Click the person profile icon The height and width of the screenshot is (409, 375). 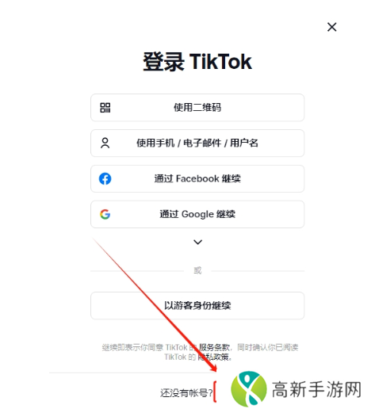pos(105,143)
